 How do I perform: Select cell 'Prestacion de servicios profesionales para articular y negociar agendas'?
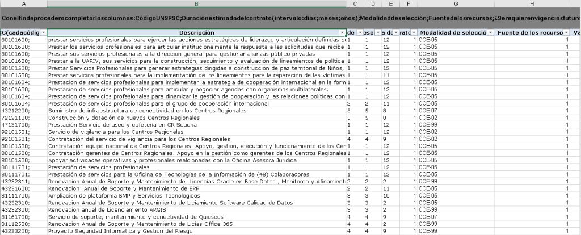[197, 89]
